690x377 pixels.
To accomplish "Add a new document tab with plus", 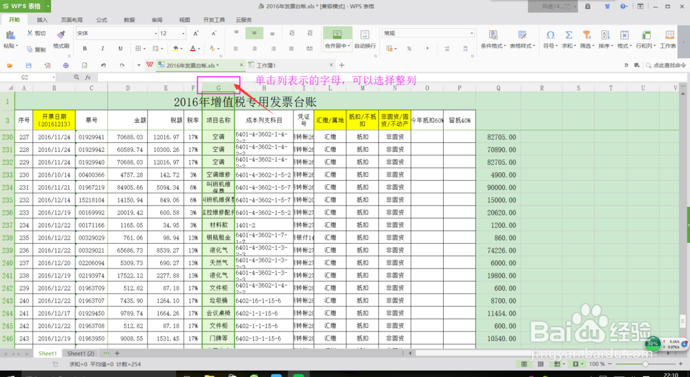I will pos(342,65).
